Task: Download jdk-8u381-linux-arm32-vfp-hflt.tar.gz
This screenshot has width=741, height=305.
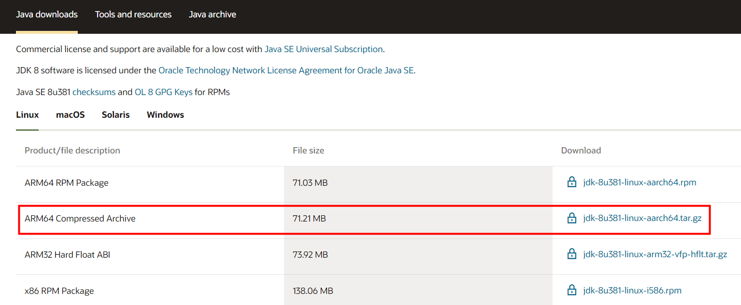Action: [x=655, y=254]
